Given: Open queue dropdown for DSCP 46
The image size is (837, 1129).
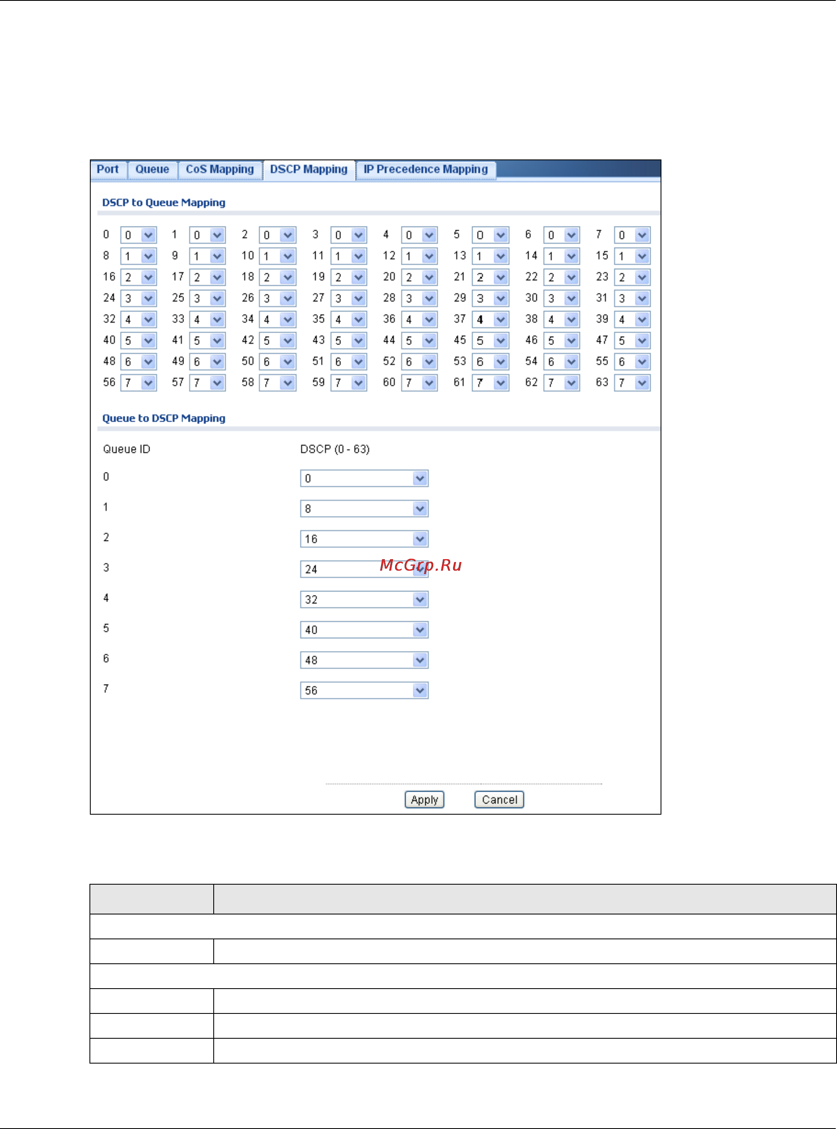Looking at the screenshot, I should [x=561, y=340].
